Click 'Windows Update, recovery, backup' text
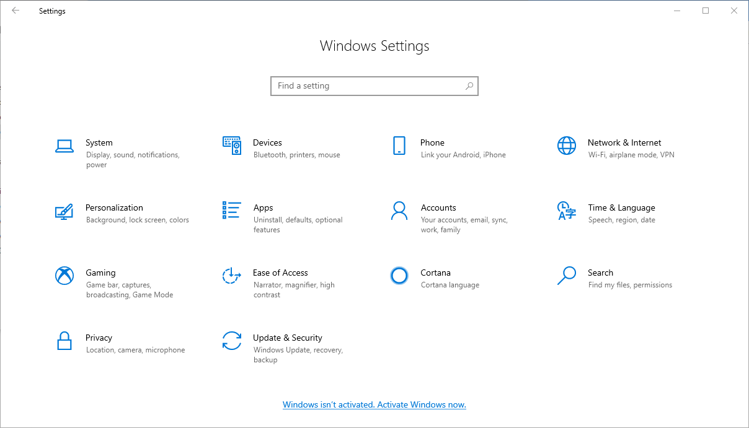This screenshot has height=428, width=749. 298,355
